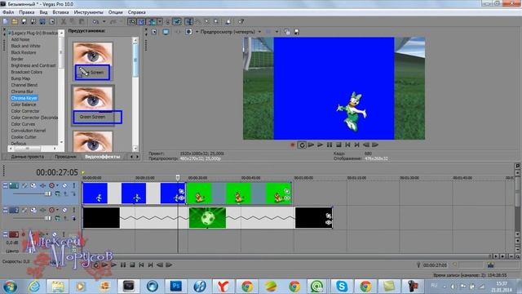
Task: Collapse the Legacy Plug-In tree node
Action: [9, 33]
